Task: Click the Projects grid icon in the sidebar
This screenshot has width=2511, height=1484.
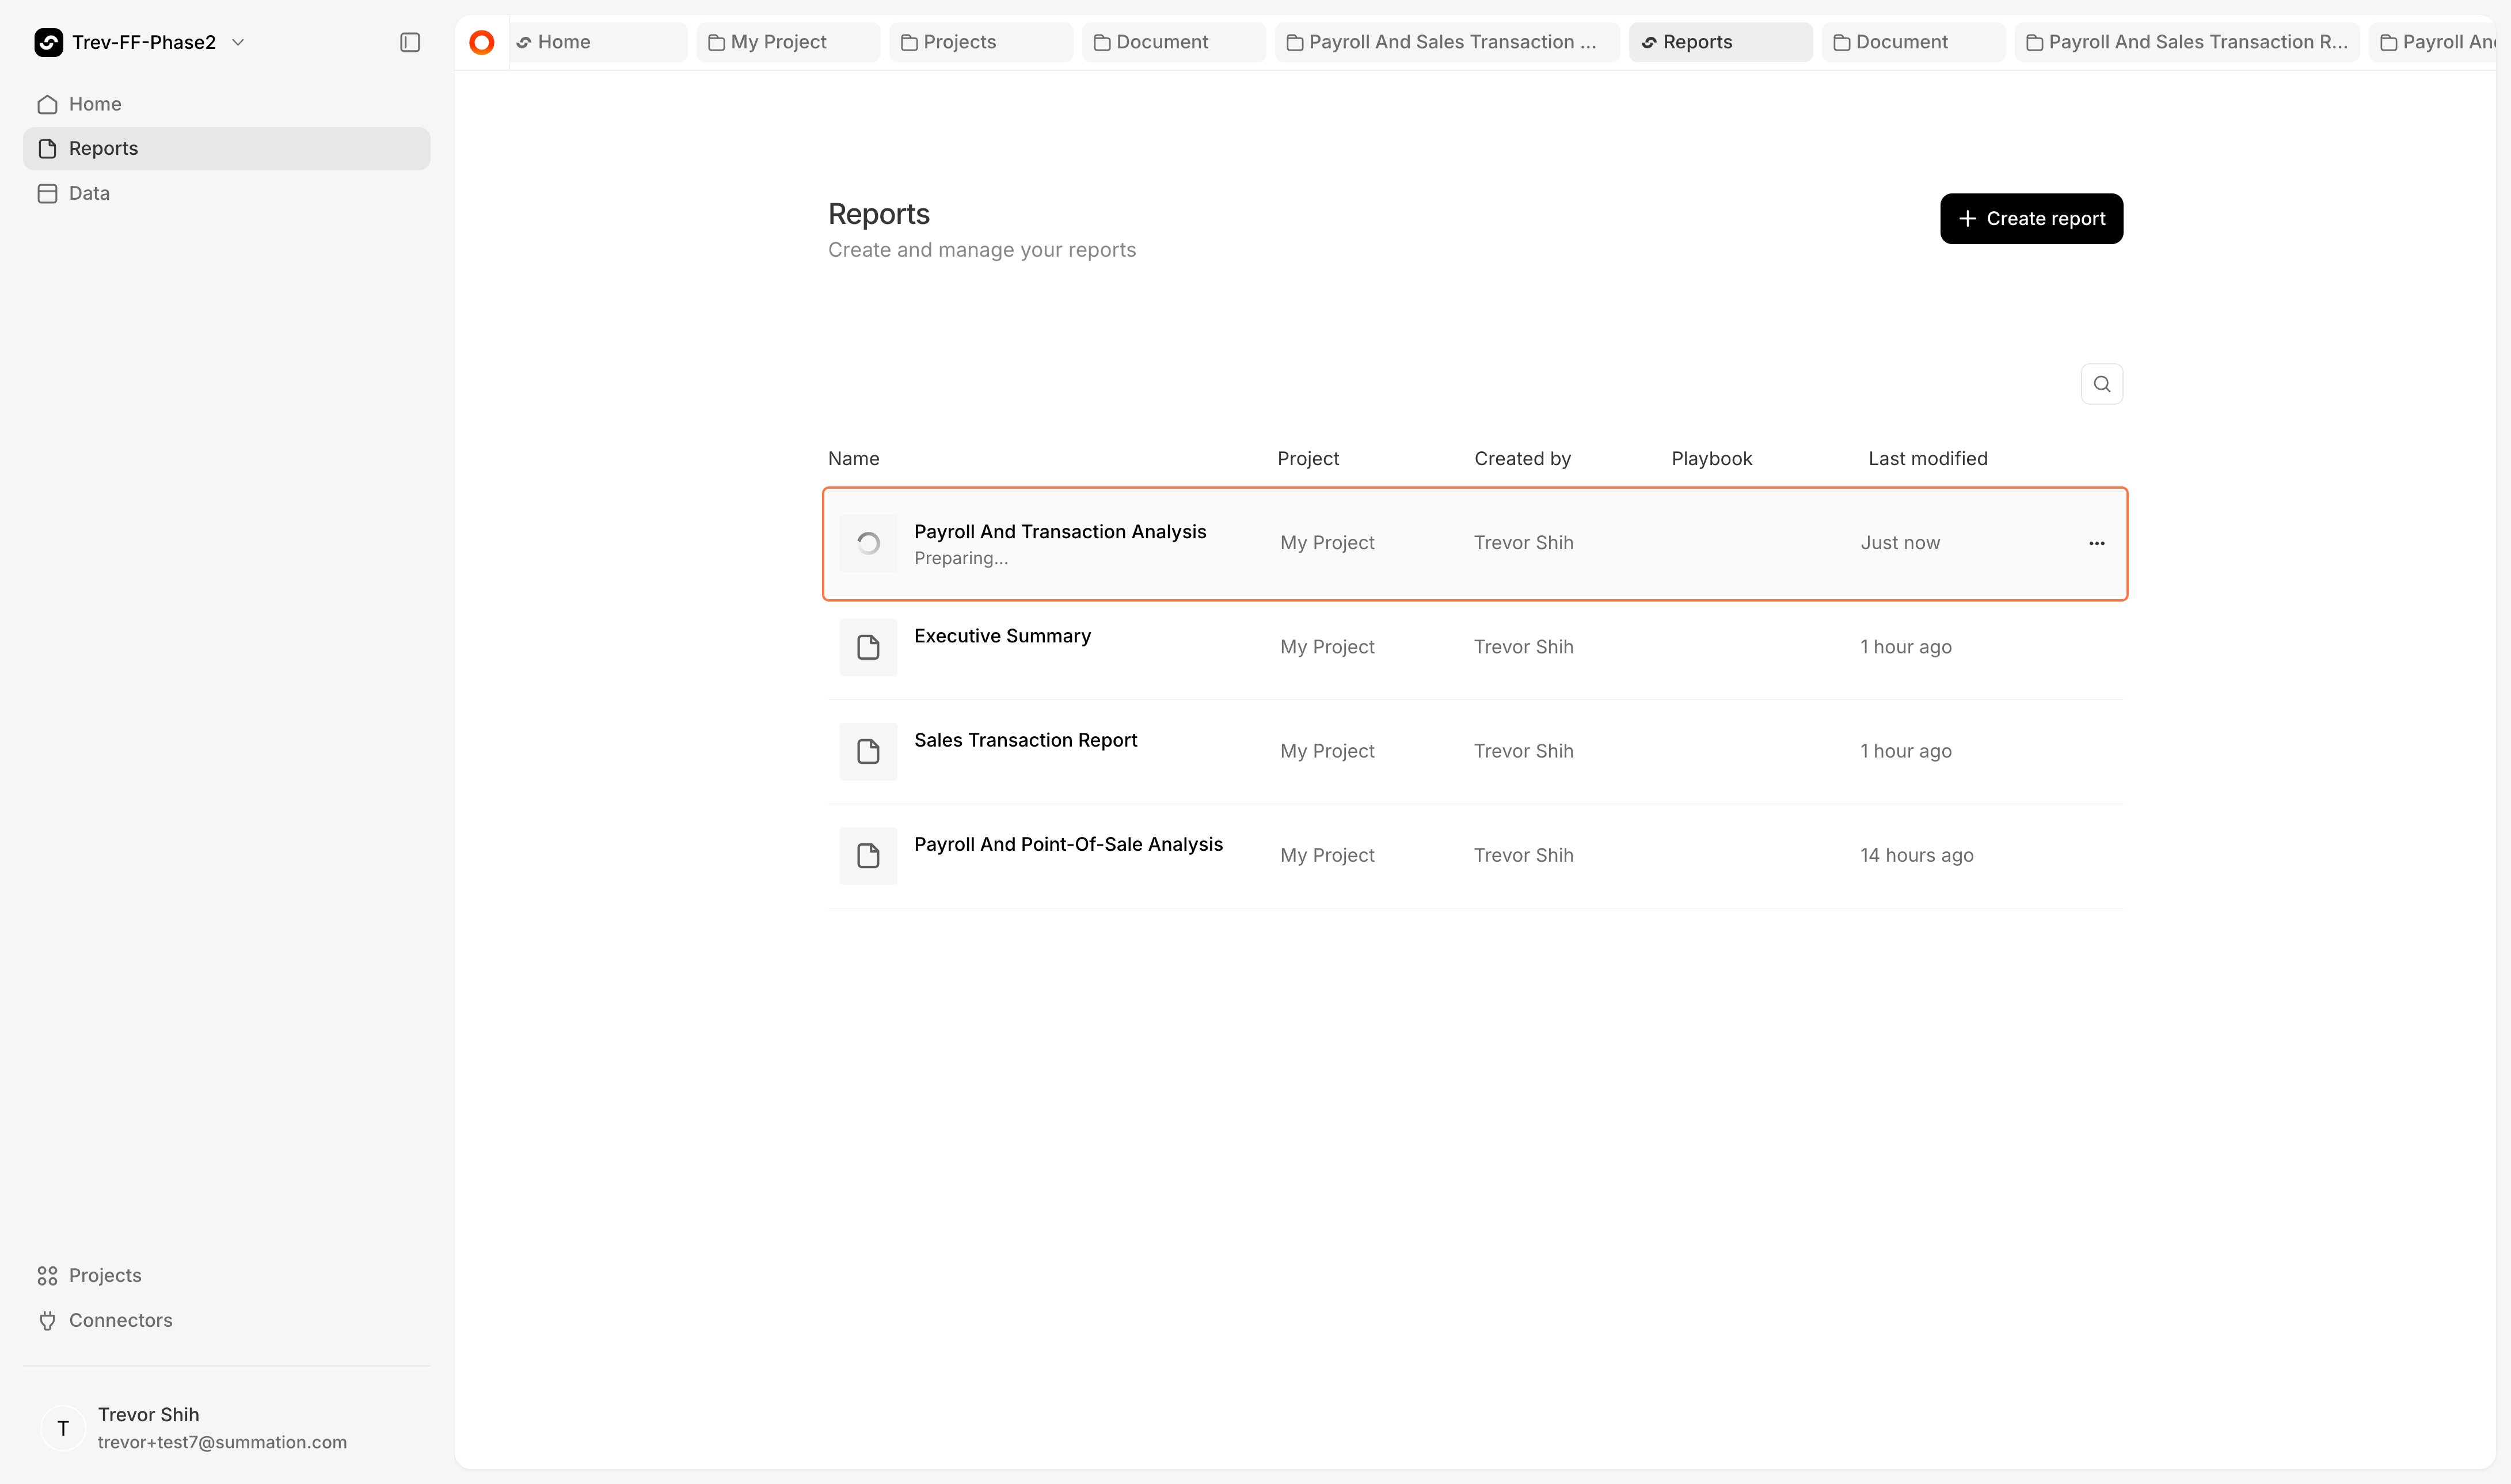Action: coord(47,1275)
